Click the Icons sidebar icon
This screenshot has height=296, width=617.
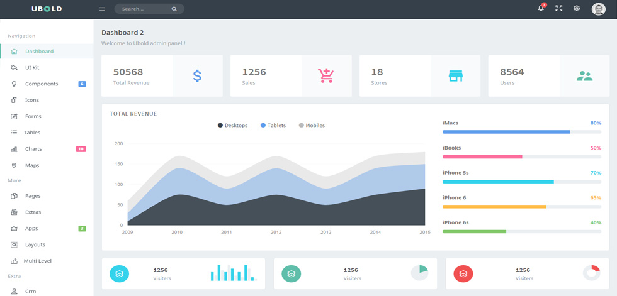[14, 100]
